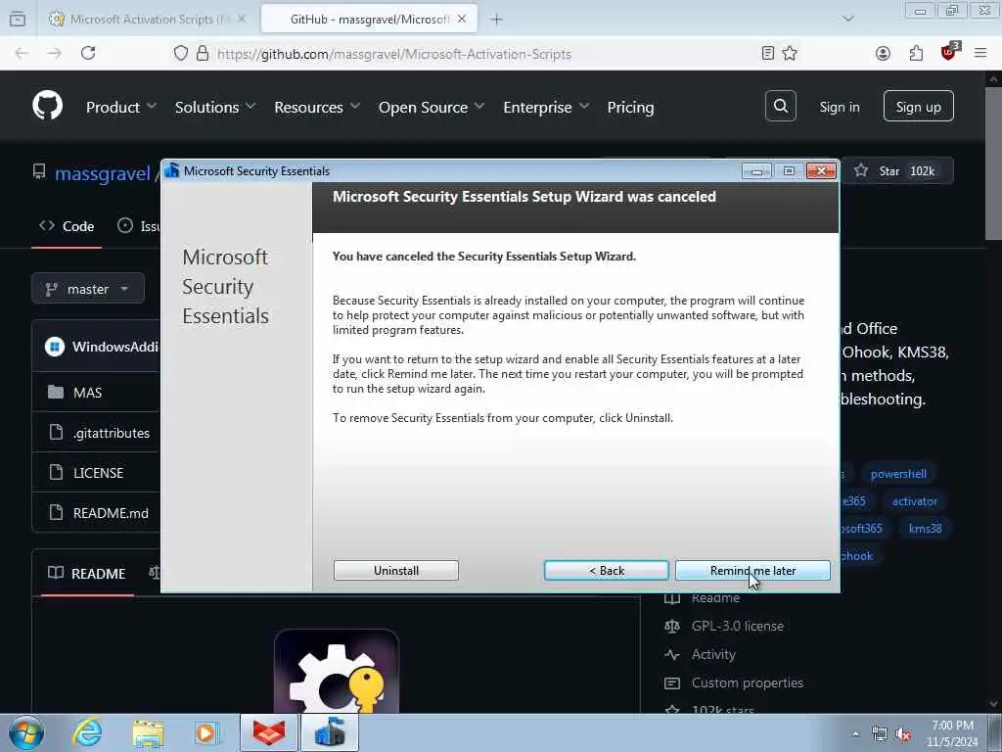Open the list all tabs chevron

click(848, 19)
